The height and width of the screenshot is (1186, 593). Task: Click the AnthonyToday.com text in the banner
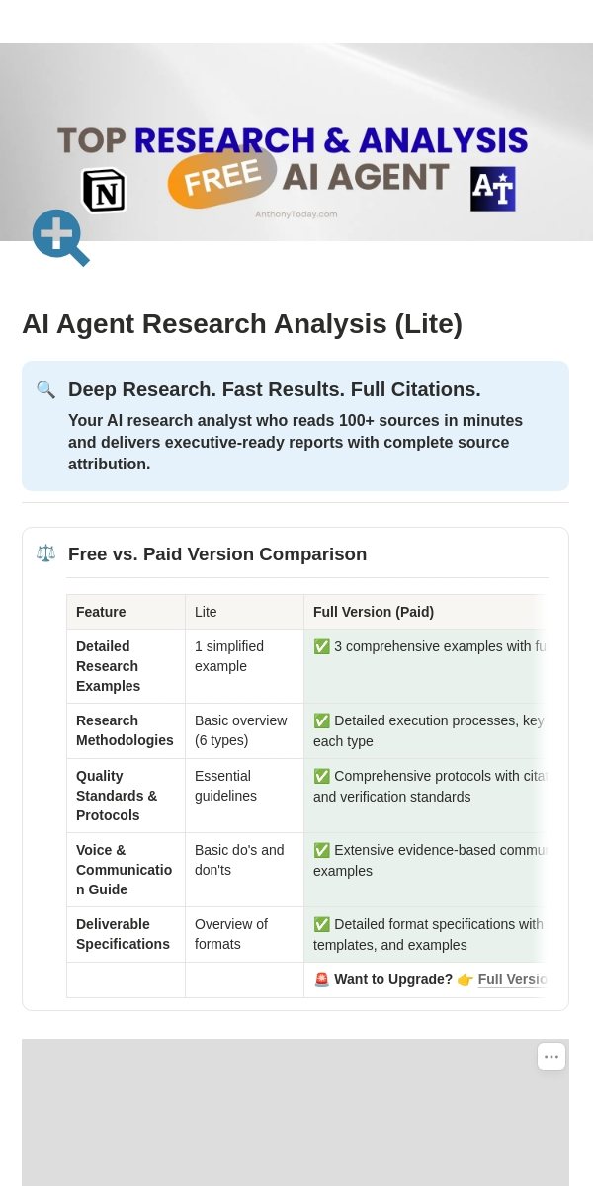[296, 214]
